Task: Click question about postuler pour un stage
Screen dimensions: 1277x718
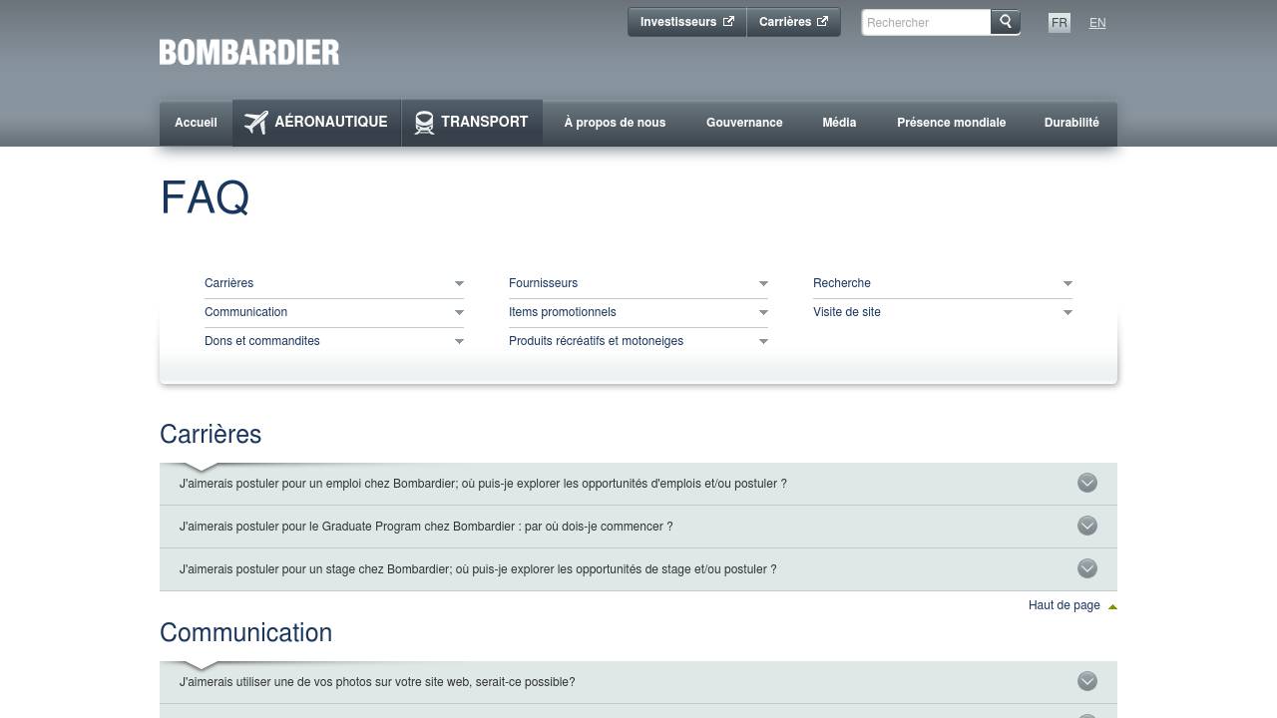Action: click(478, 569)
